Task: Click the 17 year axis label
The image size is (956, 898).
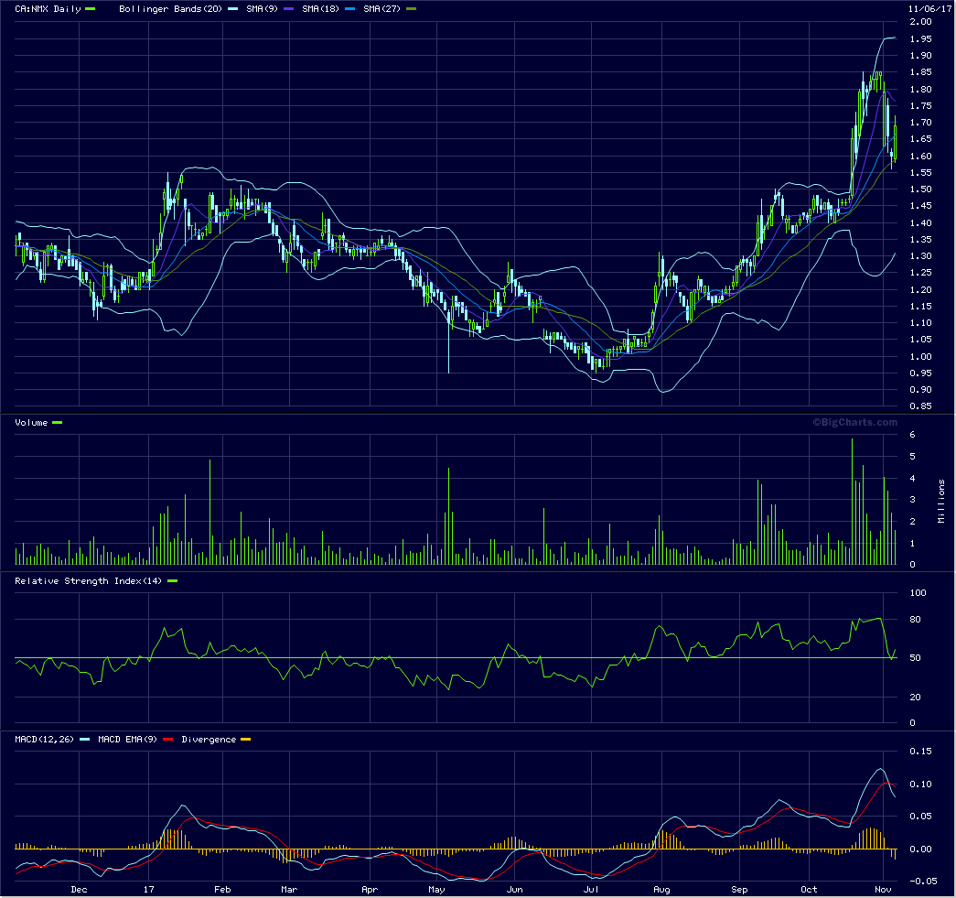Action: pyautogui.click(x=149, y=890)
